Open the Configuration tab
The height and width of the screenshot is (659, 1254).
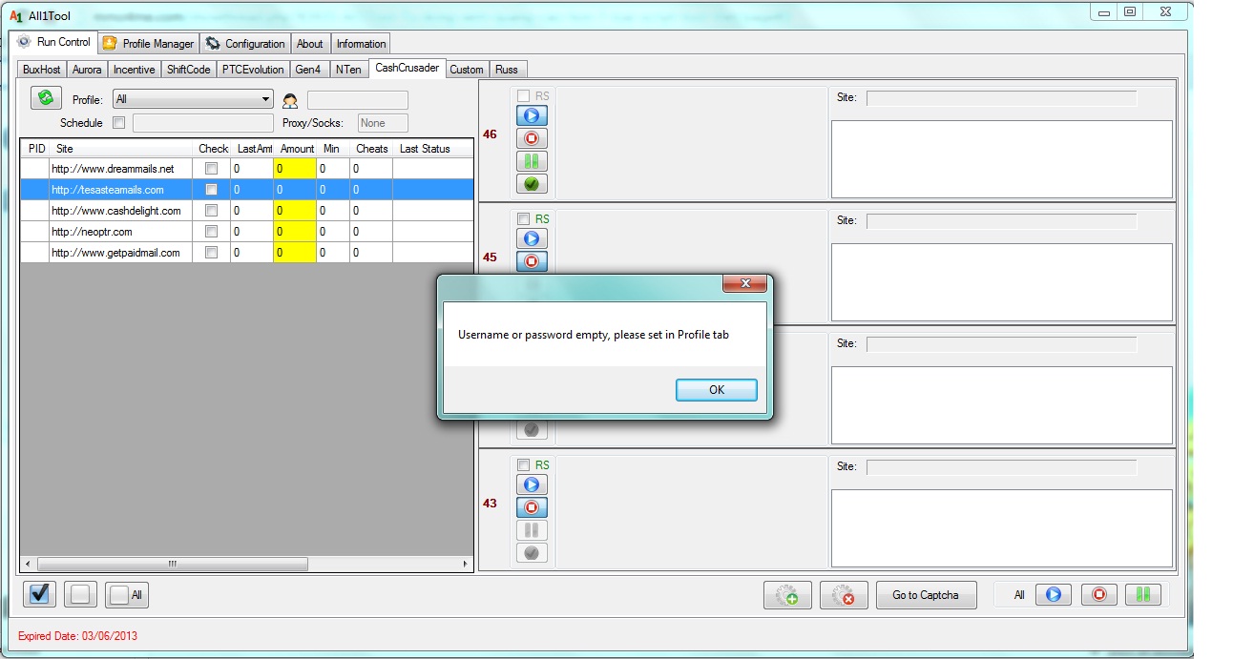[244, 44]
